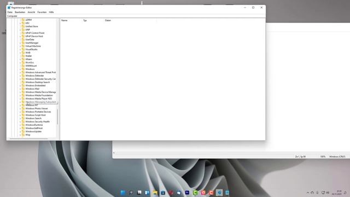Click scroll-left arrow in Notepad window
The width and height of the screenshot is (350, 197).
click(x=114, y=153)
